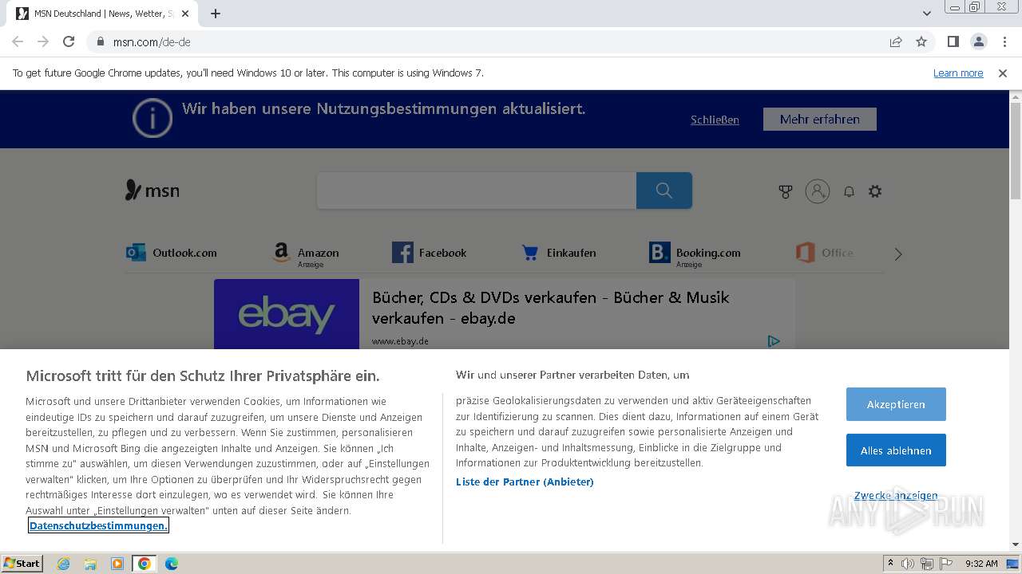Open a new tab
The width and height of the screenshot is (1022, 574).
click(x=216, y=14)
